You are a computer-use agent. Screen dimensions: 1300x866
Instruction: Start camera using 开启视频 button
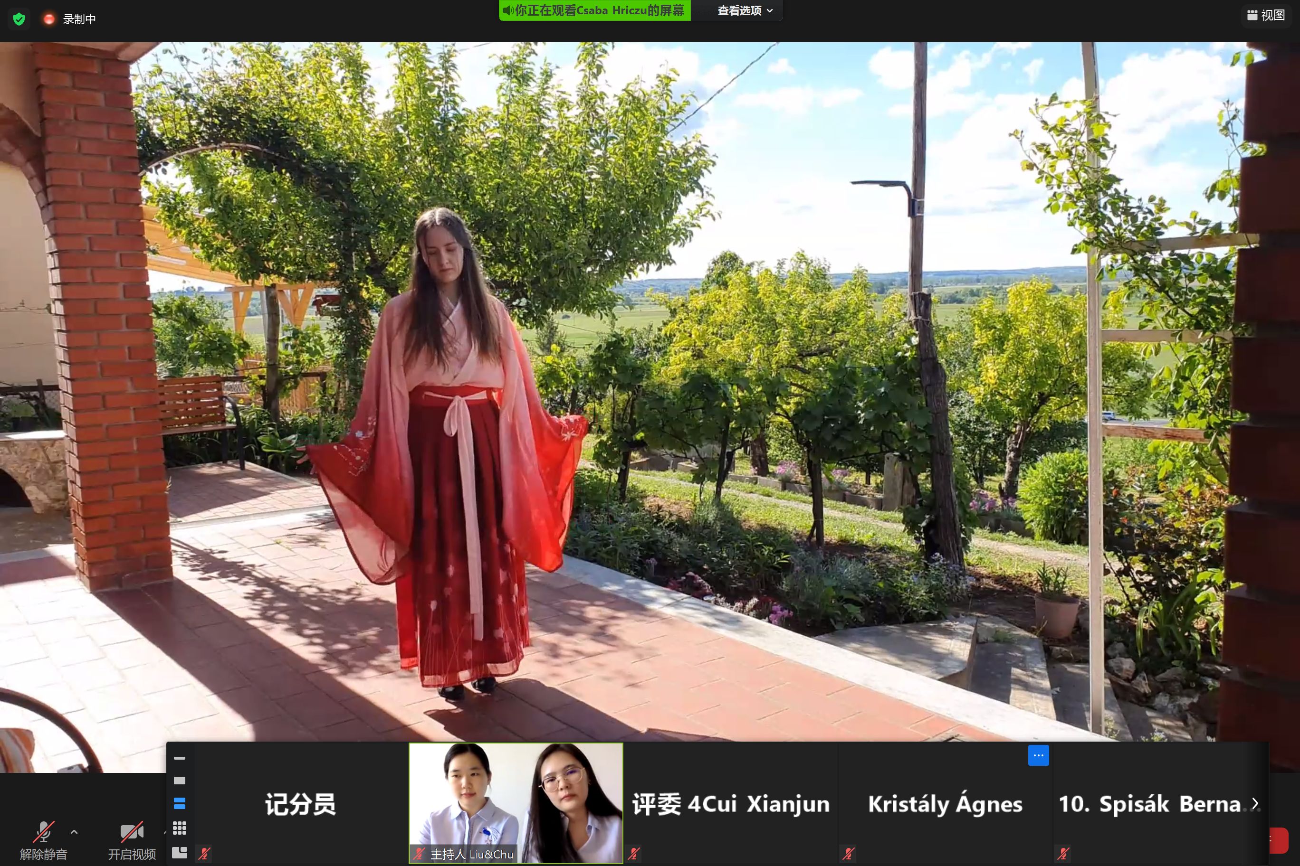pyautogui.click(x=132, y=840)
